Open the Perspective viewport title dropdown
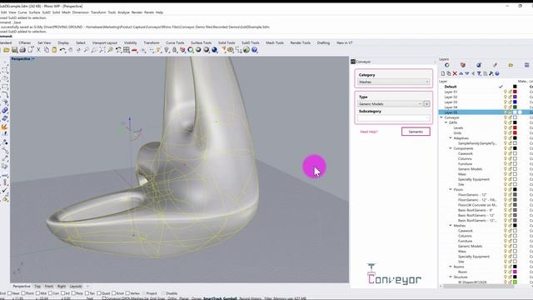 coord(33,59)
